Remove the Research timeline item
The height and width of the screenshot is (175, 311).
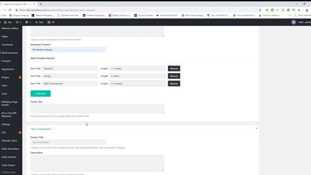pos(174,69)
